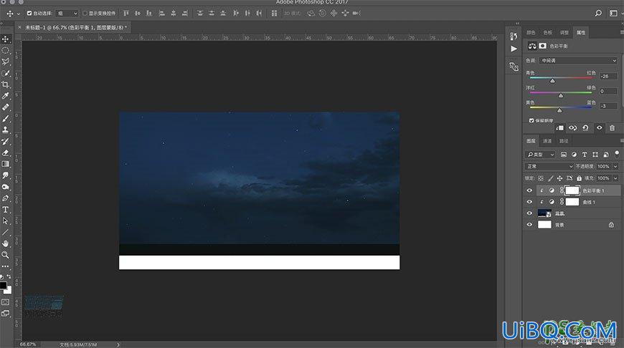
Task: Click the cyan-red value field showing -26
Action: pos(608,77)
